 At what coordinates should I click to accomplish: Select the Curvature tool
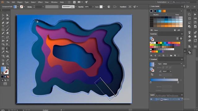7,23
